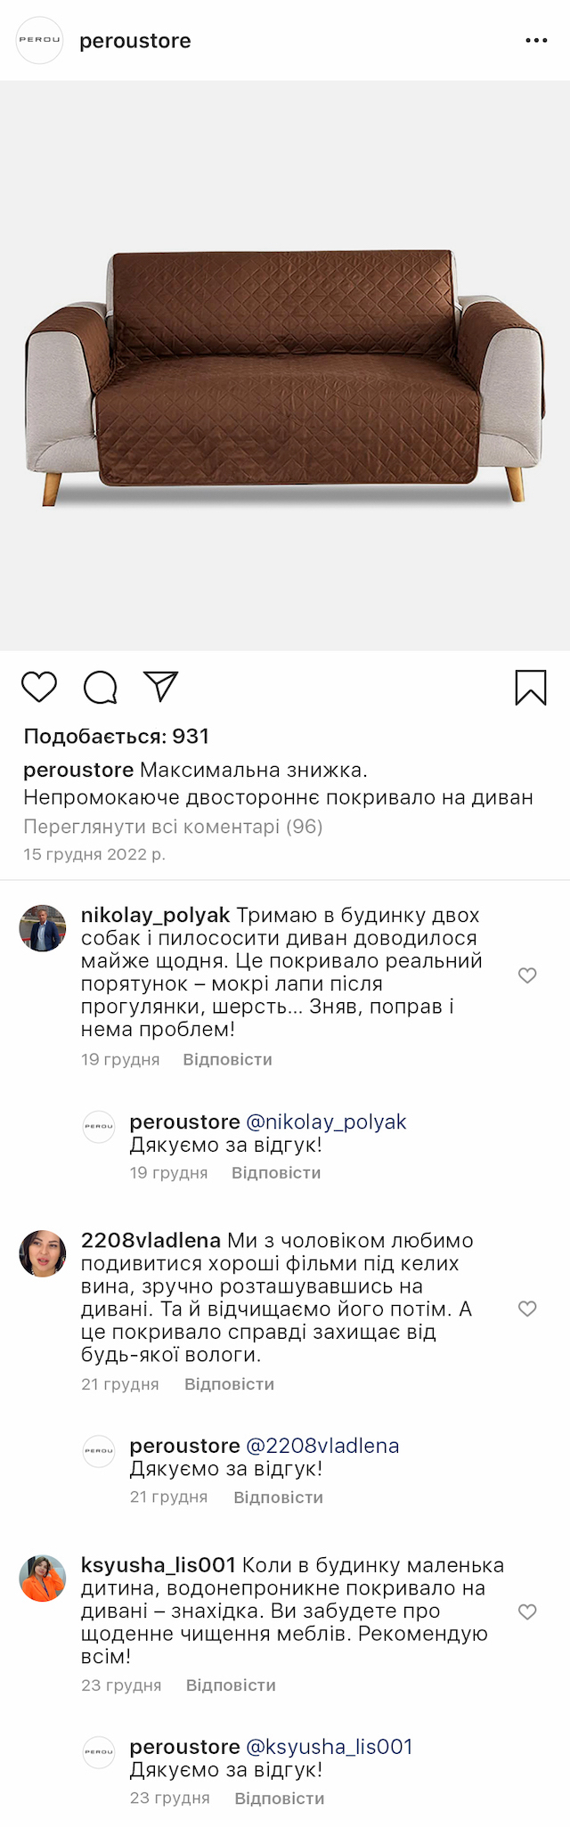This screenshot has width=570, height=1827.
Task: Save the post with the bookmark icon
Action: [x=531, y=688]
